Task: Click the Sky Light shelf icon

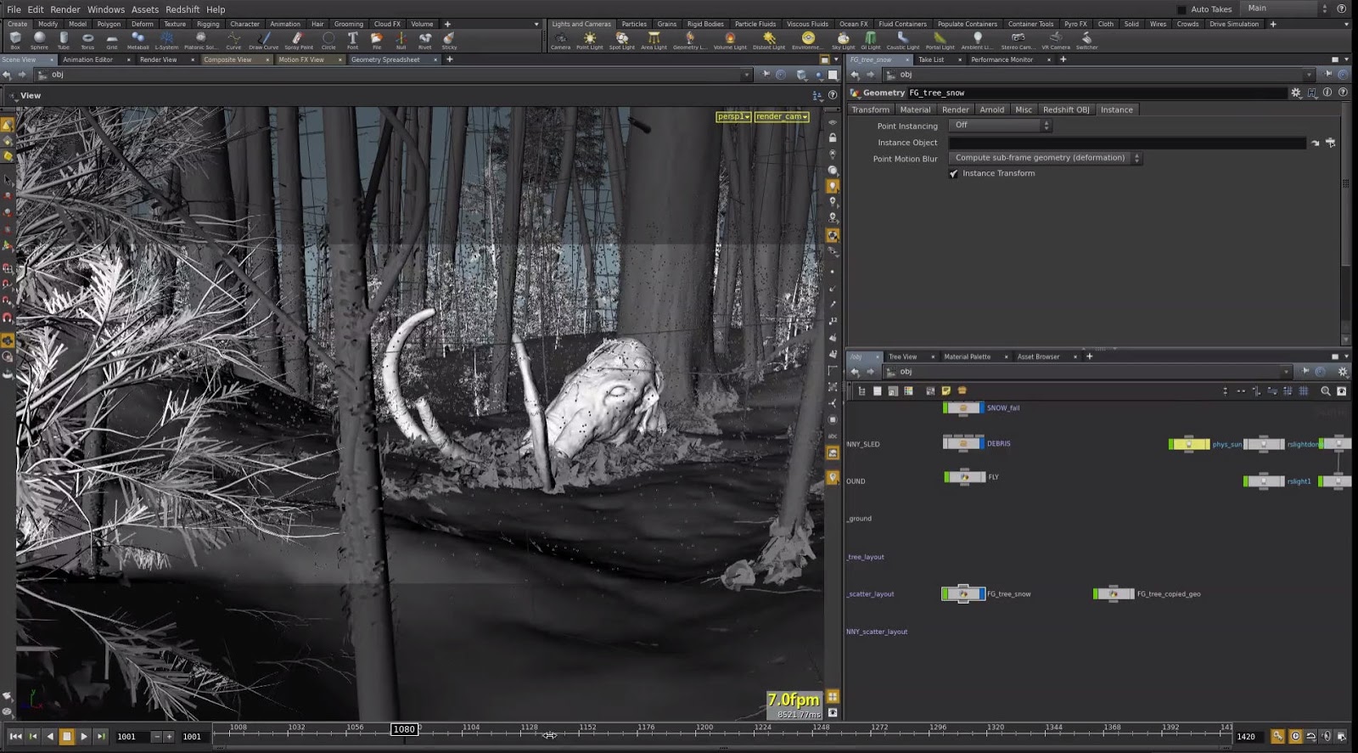Action: pos(843,40)
